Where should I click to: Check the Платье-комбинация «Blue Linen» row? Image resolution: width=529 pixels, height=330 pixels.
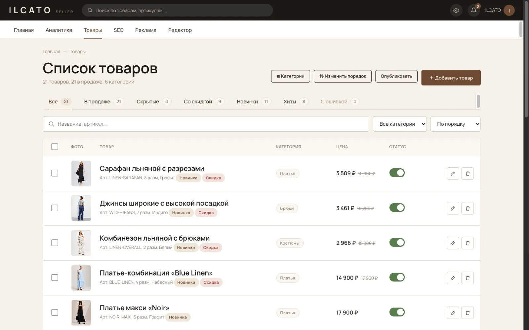[55, 278]
